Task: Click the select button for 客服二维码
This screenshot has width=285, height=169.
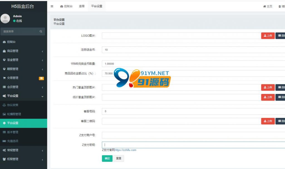Action: tap(280, 121)
